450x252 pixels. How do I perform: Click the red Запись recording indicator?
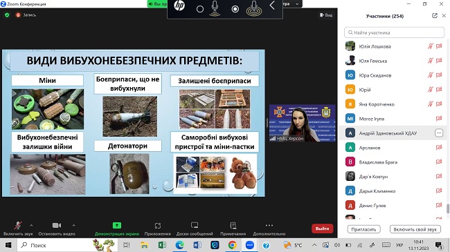tap(26, 15)
